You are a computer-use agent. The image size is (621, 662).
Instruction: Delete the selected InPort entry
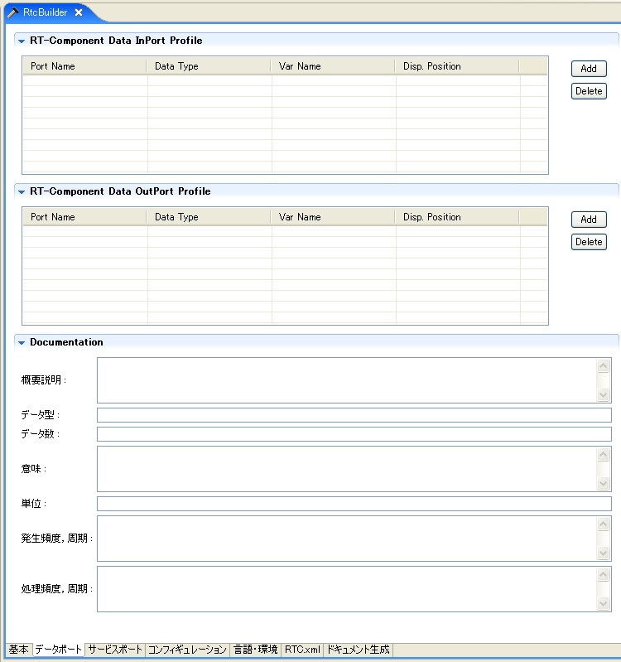coord(589,91)
